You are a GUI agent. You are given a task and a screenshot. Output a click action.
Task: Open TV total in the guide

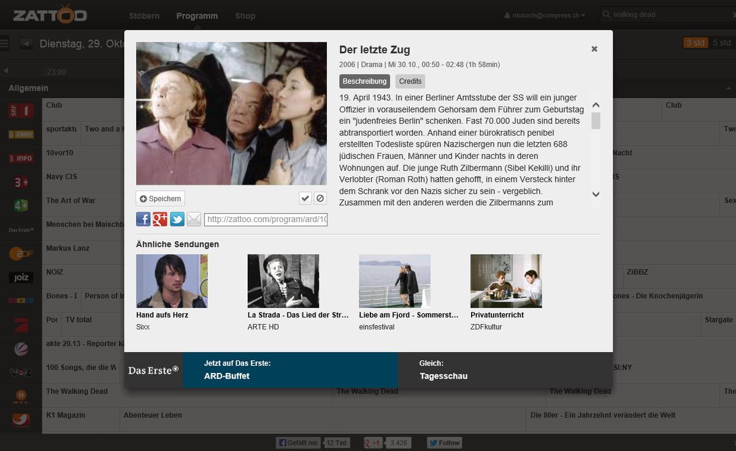(79, 320)
